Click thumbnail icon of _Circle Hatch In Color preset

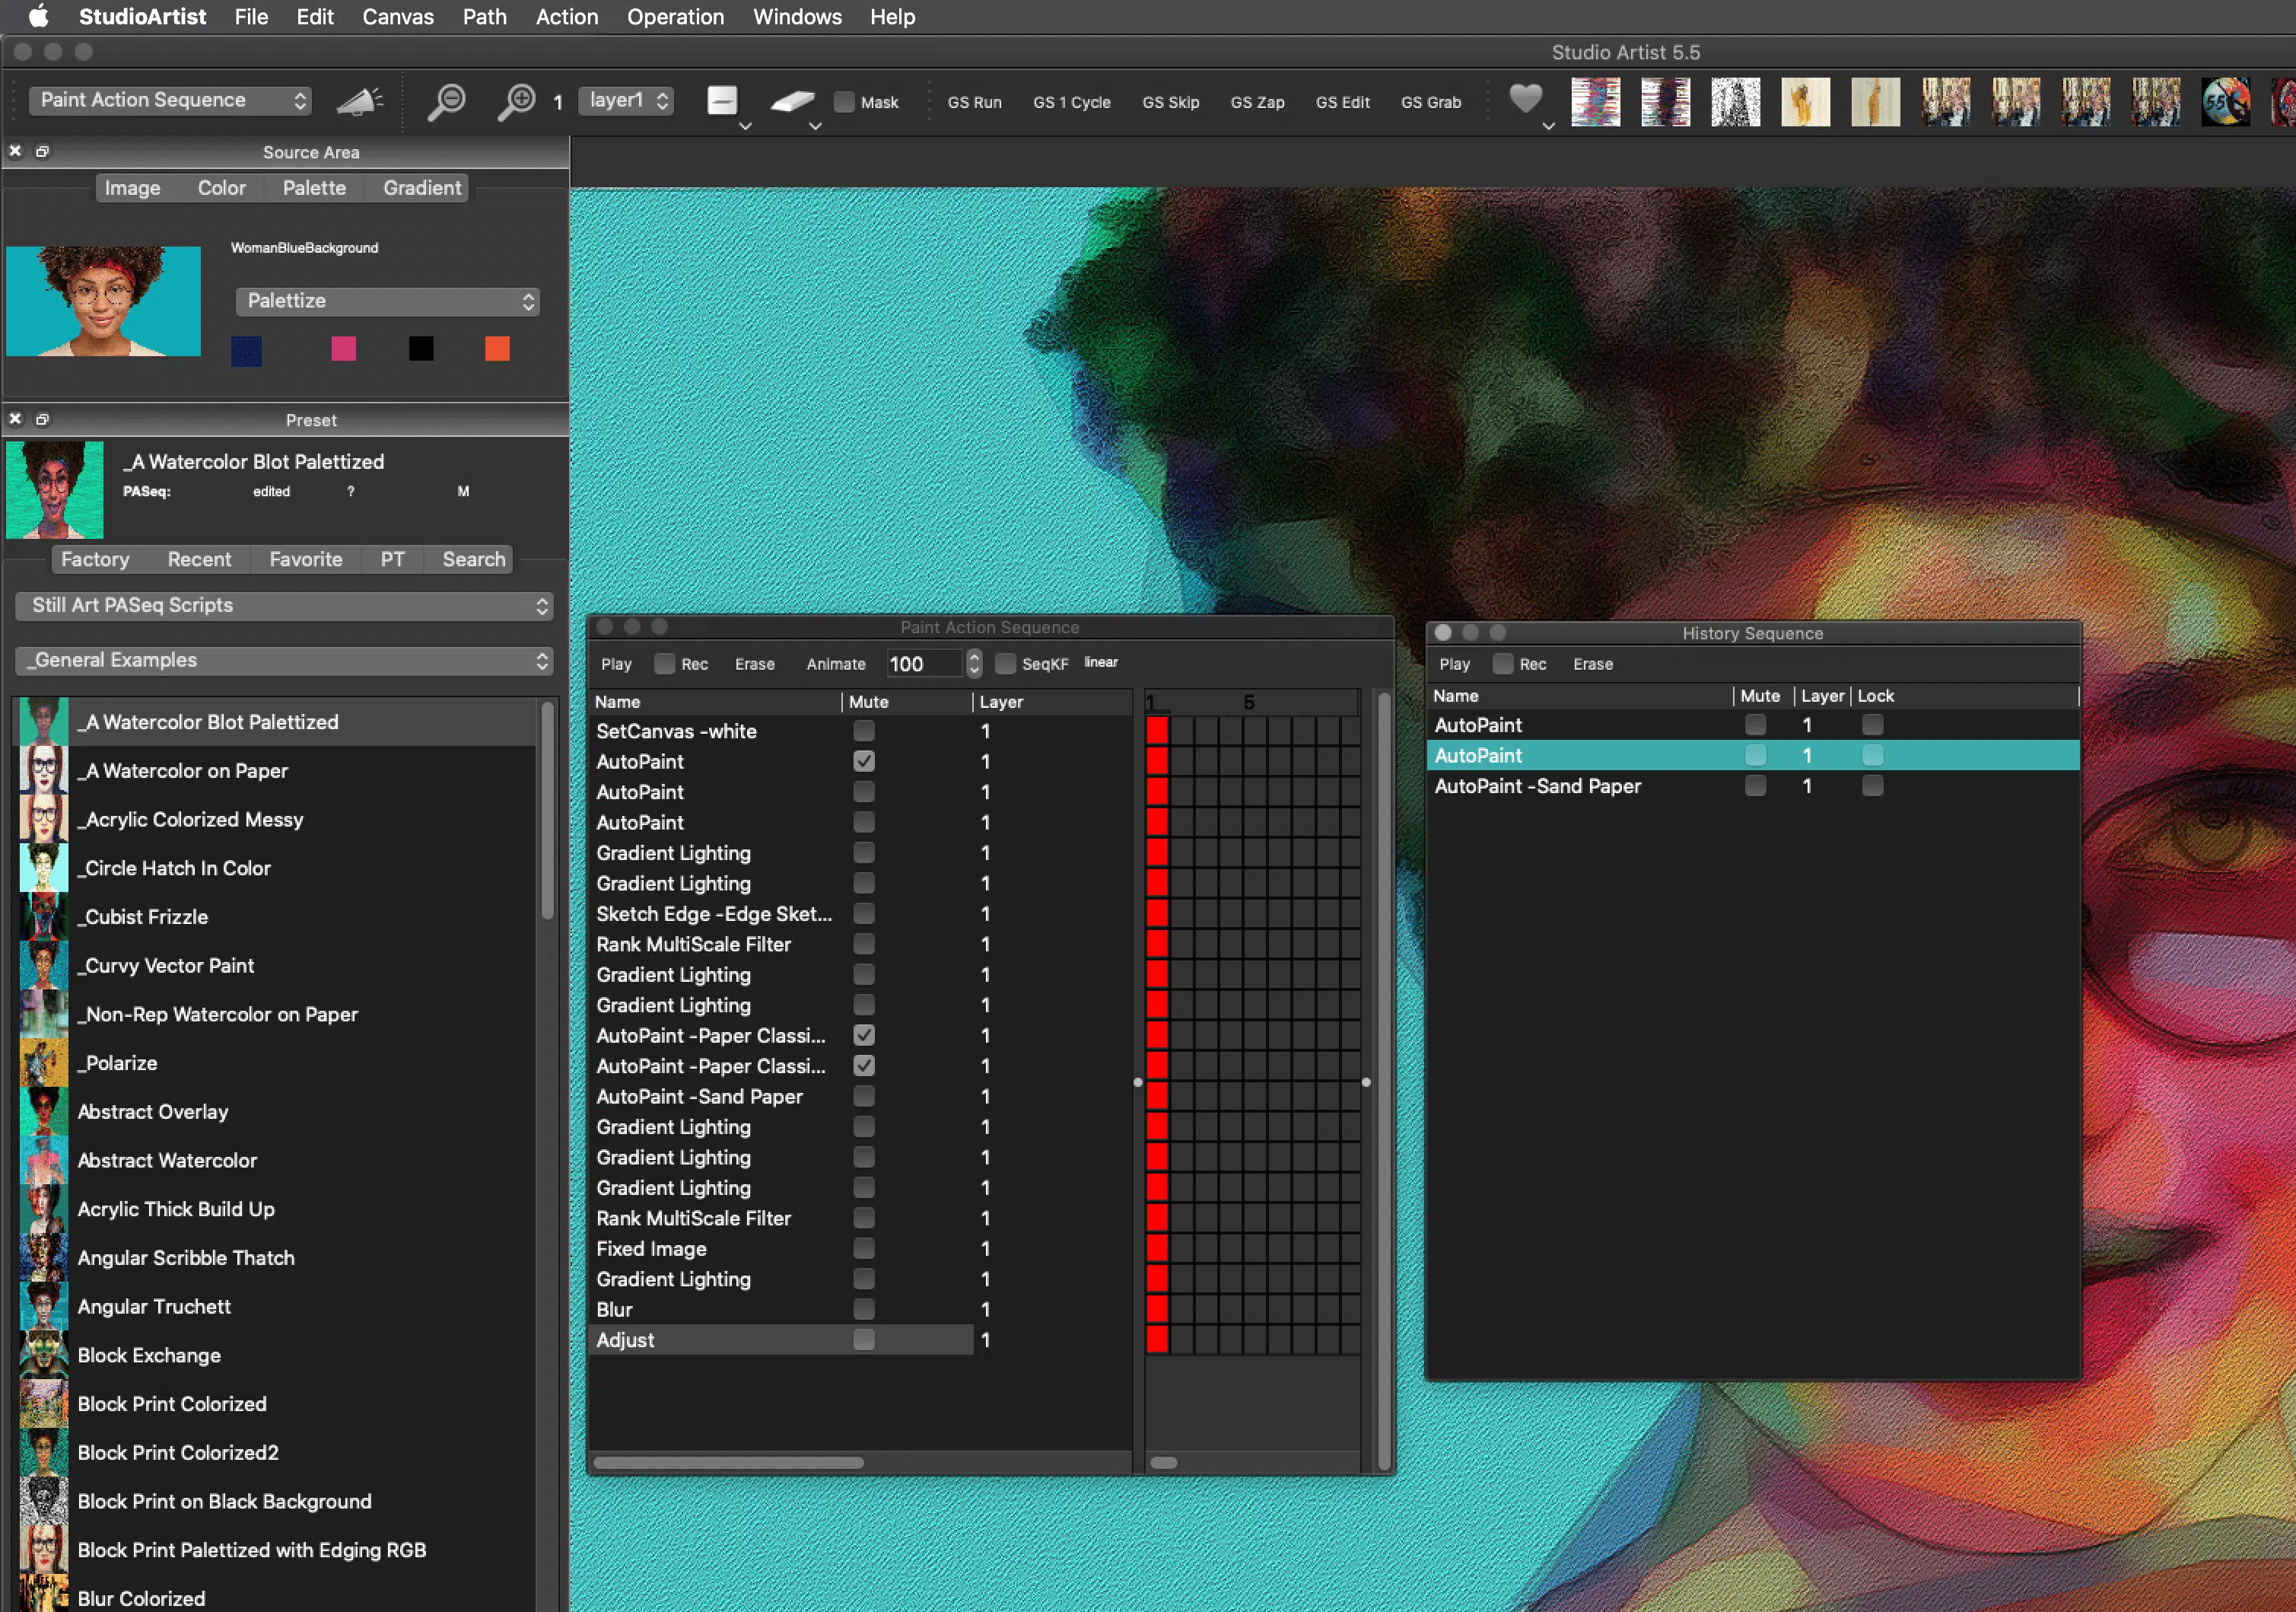[44, 868]
